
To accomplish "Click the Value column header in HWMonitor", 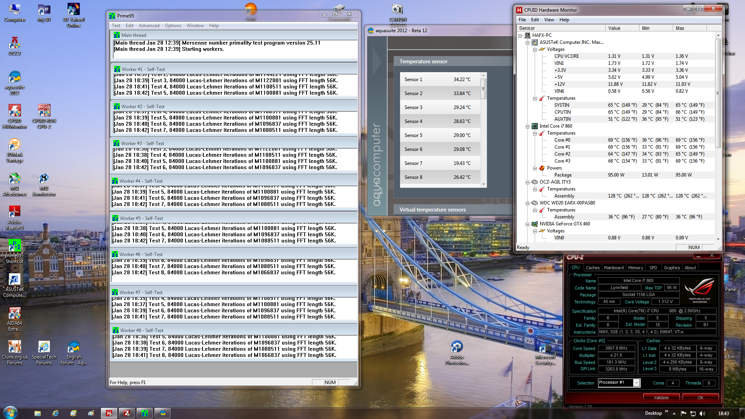I will [x=622, y=28].
